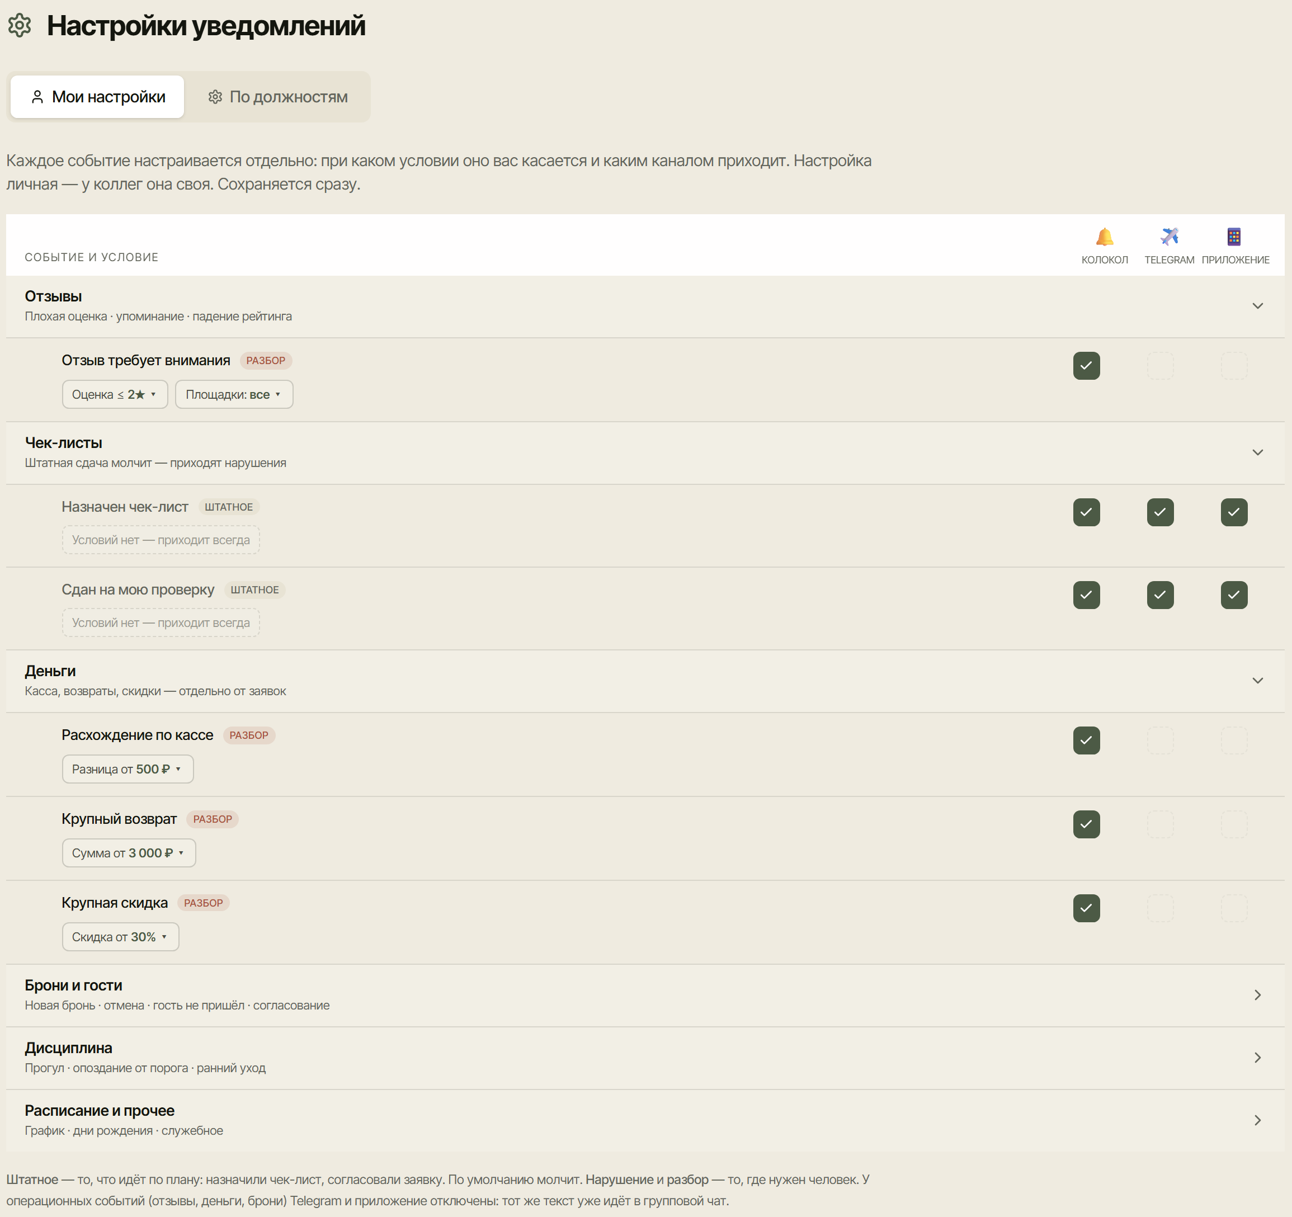
Task: Uncheck Колокол for Расхождение по кассе
Action: [1086, 740]
